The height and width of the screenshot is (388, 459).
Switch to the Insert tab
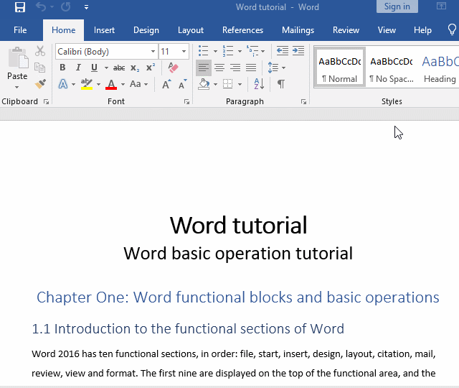tap(104, 30)
